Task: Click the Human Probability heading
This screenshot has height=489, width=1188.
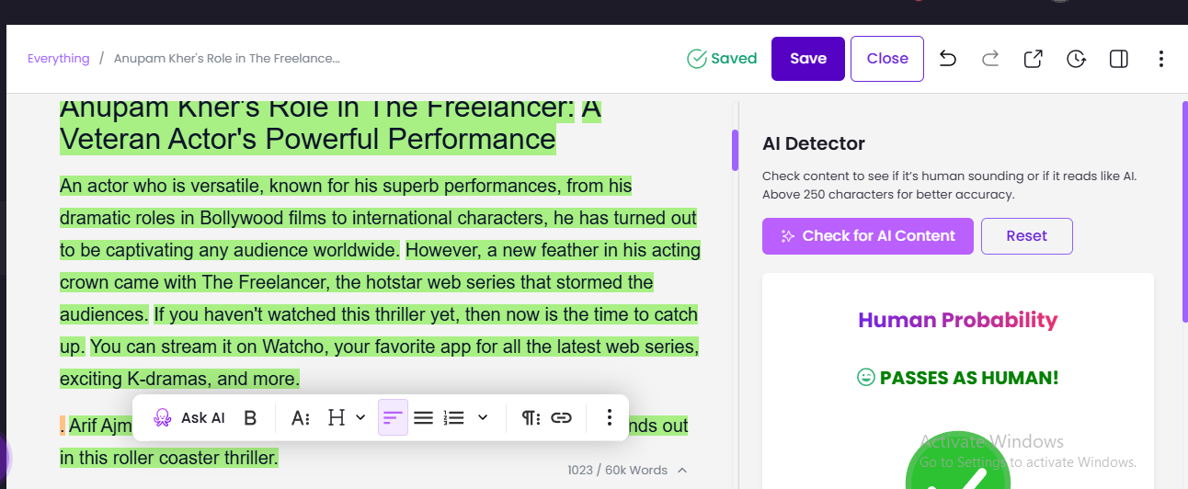Action: (958, 320)
